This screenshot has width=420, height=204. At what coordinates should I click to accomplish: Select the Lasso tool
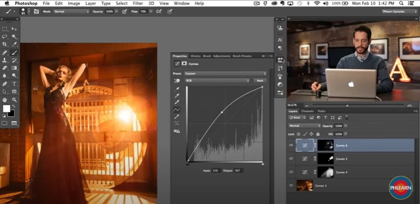pyautogui.click(x=5, y=36)
